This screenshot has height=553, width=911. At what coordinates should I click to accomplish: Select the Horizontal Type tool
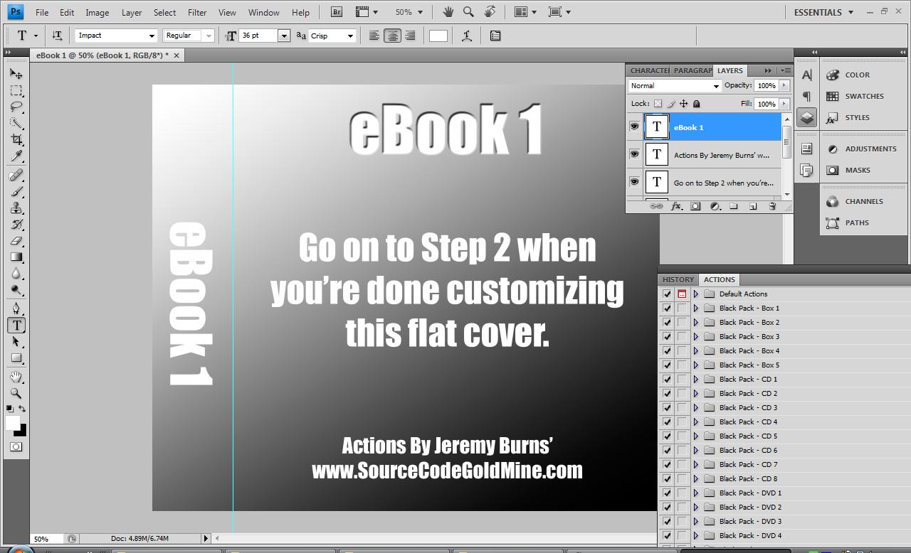16,326
